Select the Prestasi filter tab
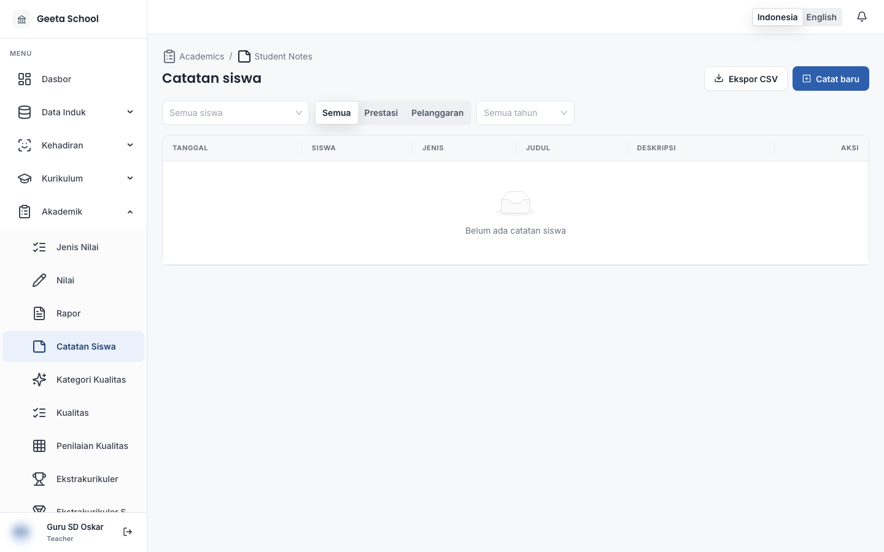This screenshot has height=552, width=884. coord(381,113)
